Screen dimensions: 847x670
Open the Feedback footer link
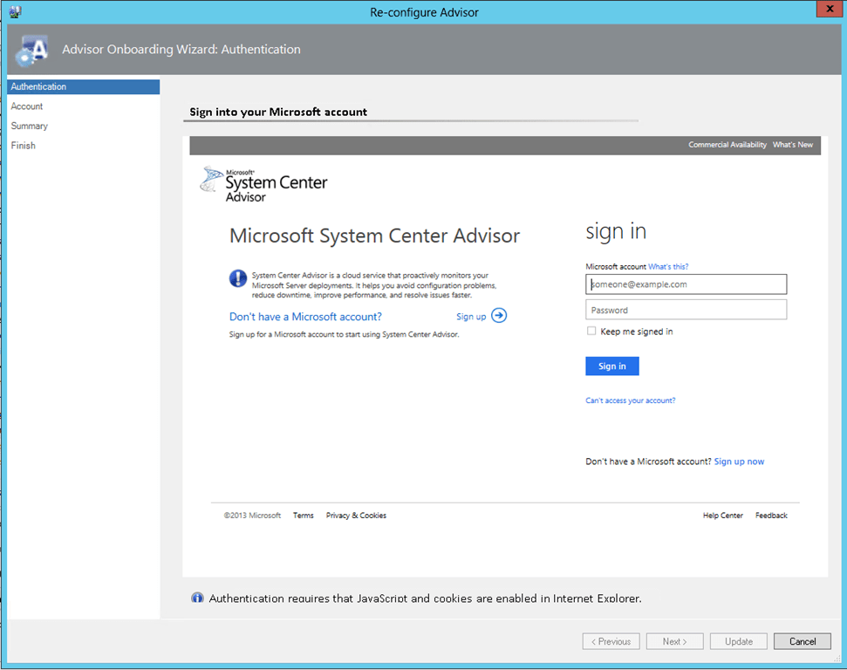(771, 516)
